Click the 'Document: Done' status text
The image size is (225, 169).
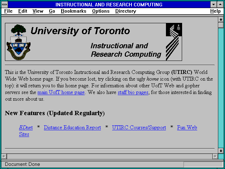(x=22, y=164)
